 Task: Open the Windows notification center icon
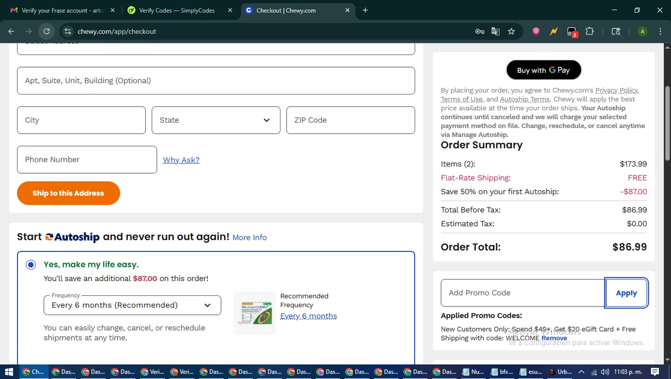tap(655, 372)
